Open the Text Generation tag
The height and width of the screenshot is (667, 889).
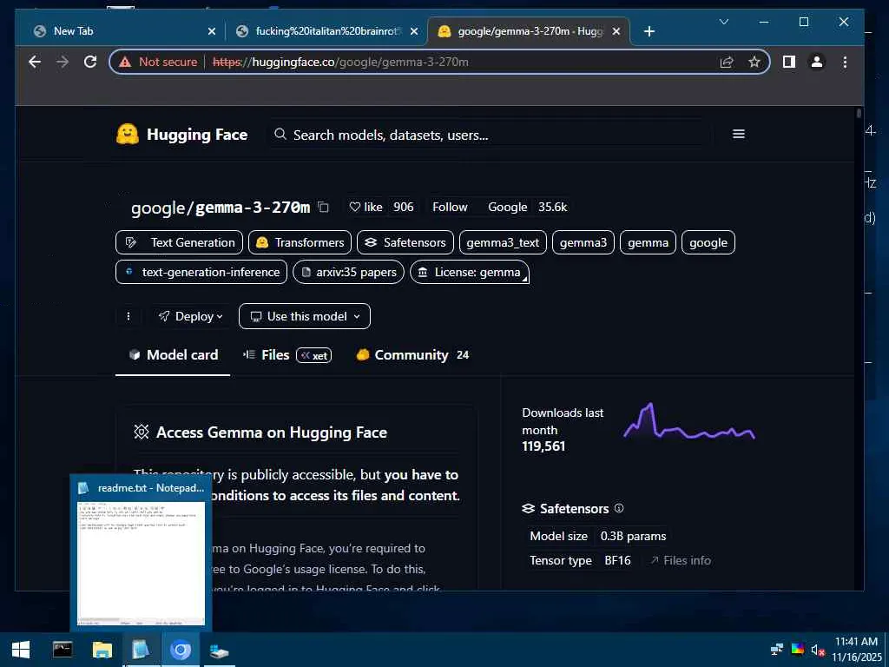coord(179,242)
